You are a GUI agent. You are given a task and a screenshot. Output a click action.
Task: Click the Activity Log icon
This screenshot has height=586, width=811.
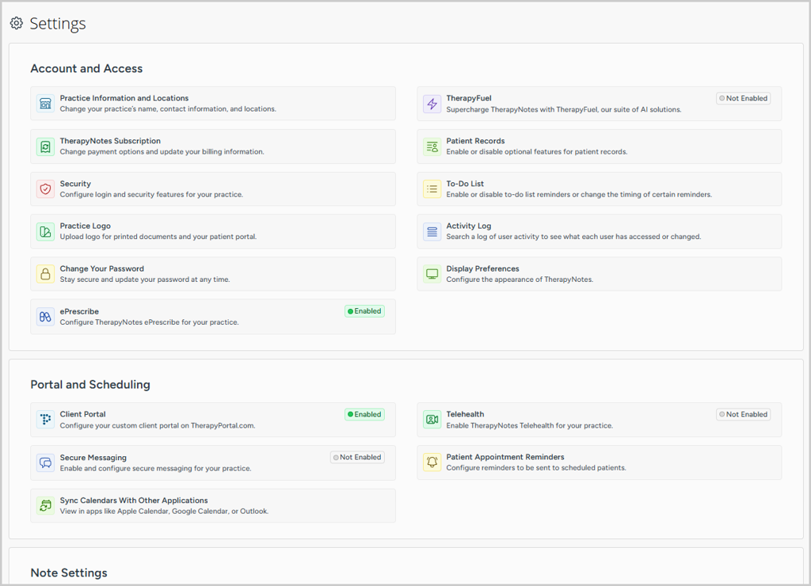pos(432,231)
